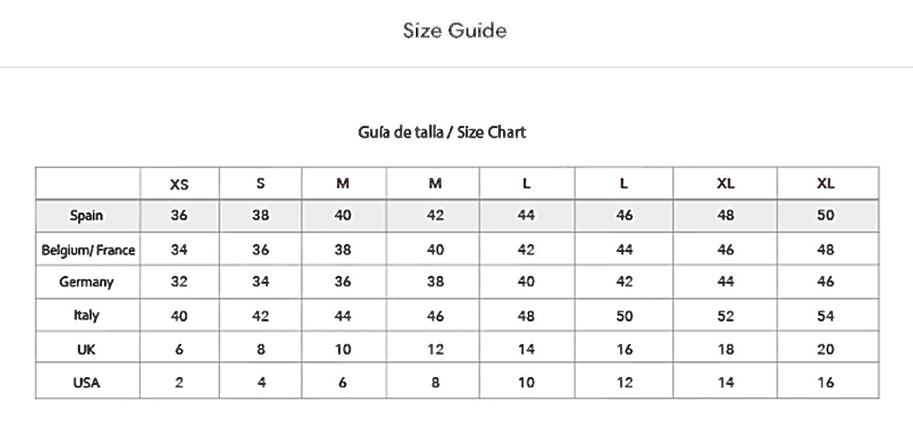The width and height of the screenshot is (913, 443).
Task: Click the UK row label
Action: [86, 350]
